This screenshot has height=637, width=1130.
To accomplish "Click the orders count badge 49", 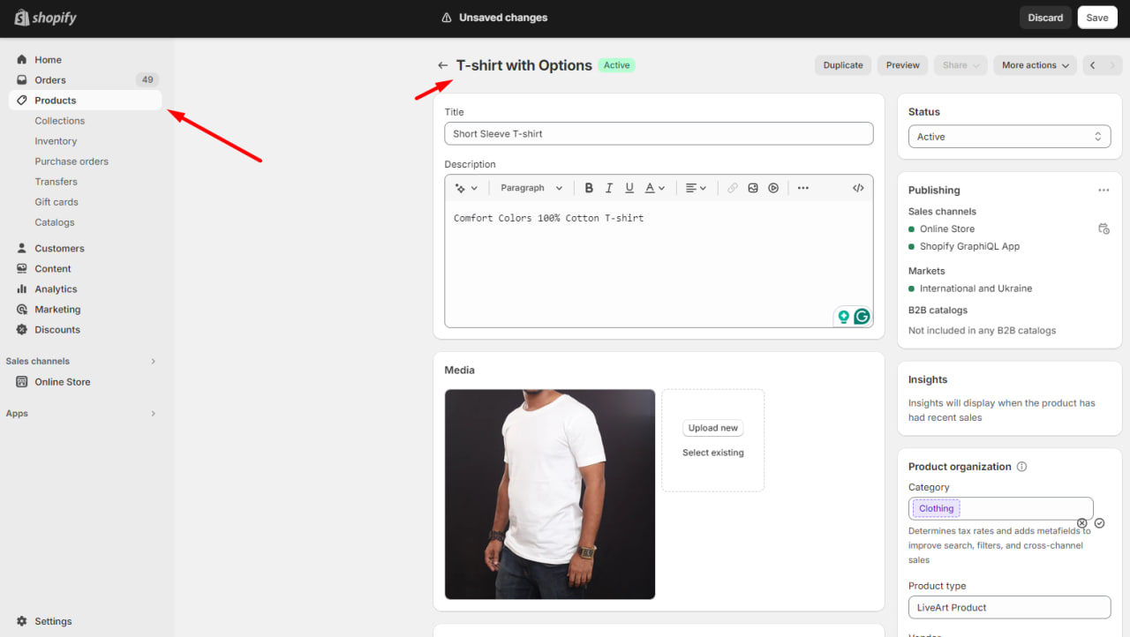I will tap(147, 80).
